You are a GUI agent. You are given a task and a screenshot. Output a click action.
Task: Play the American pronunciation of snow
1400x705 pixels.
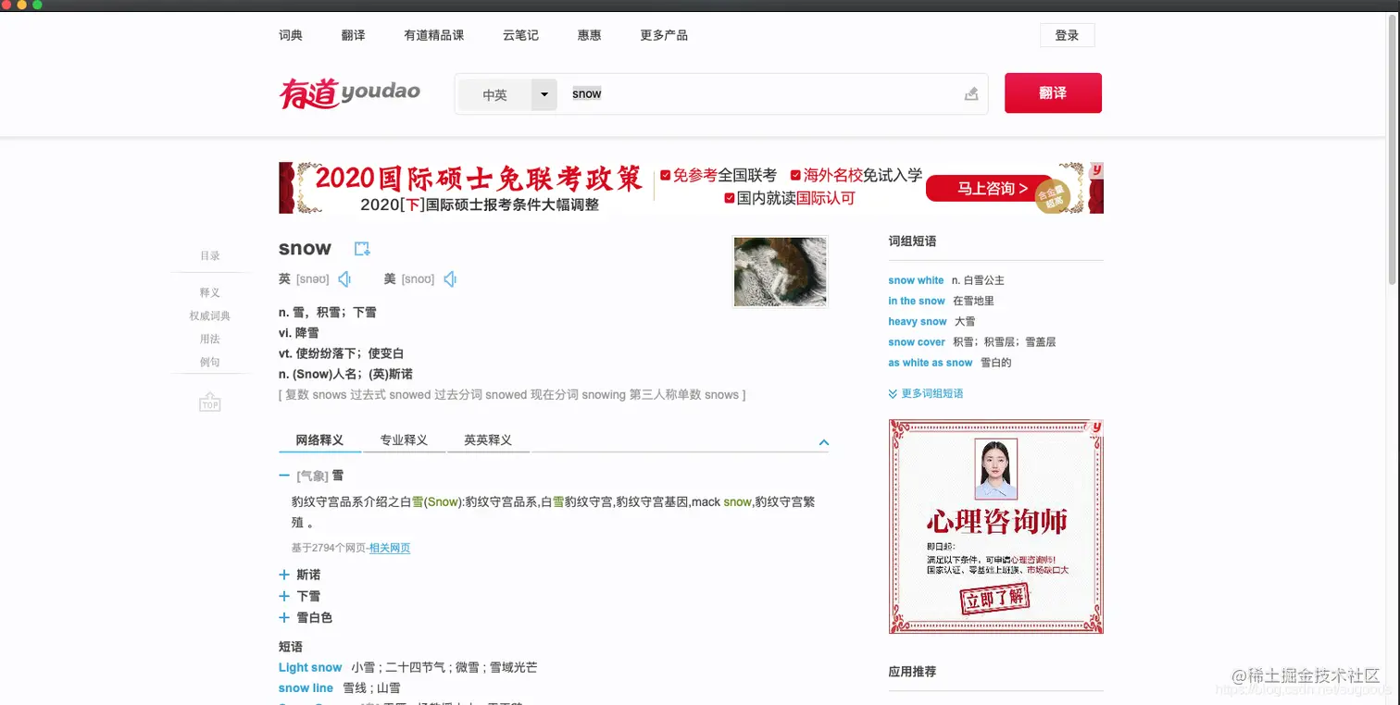(450, 278)
